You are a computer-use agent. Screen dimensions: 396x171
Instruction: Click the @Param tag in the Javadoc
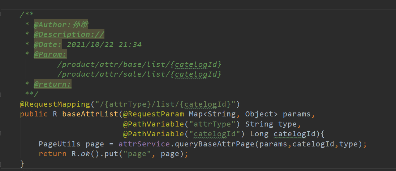(50, 55)
